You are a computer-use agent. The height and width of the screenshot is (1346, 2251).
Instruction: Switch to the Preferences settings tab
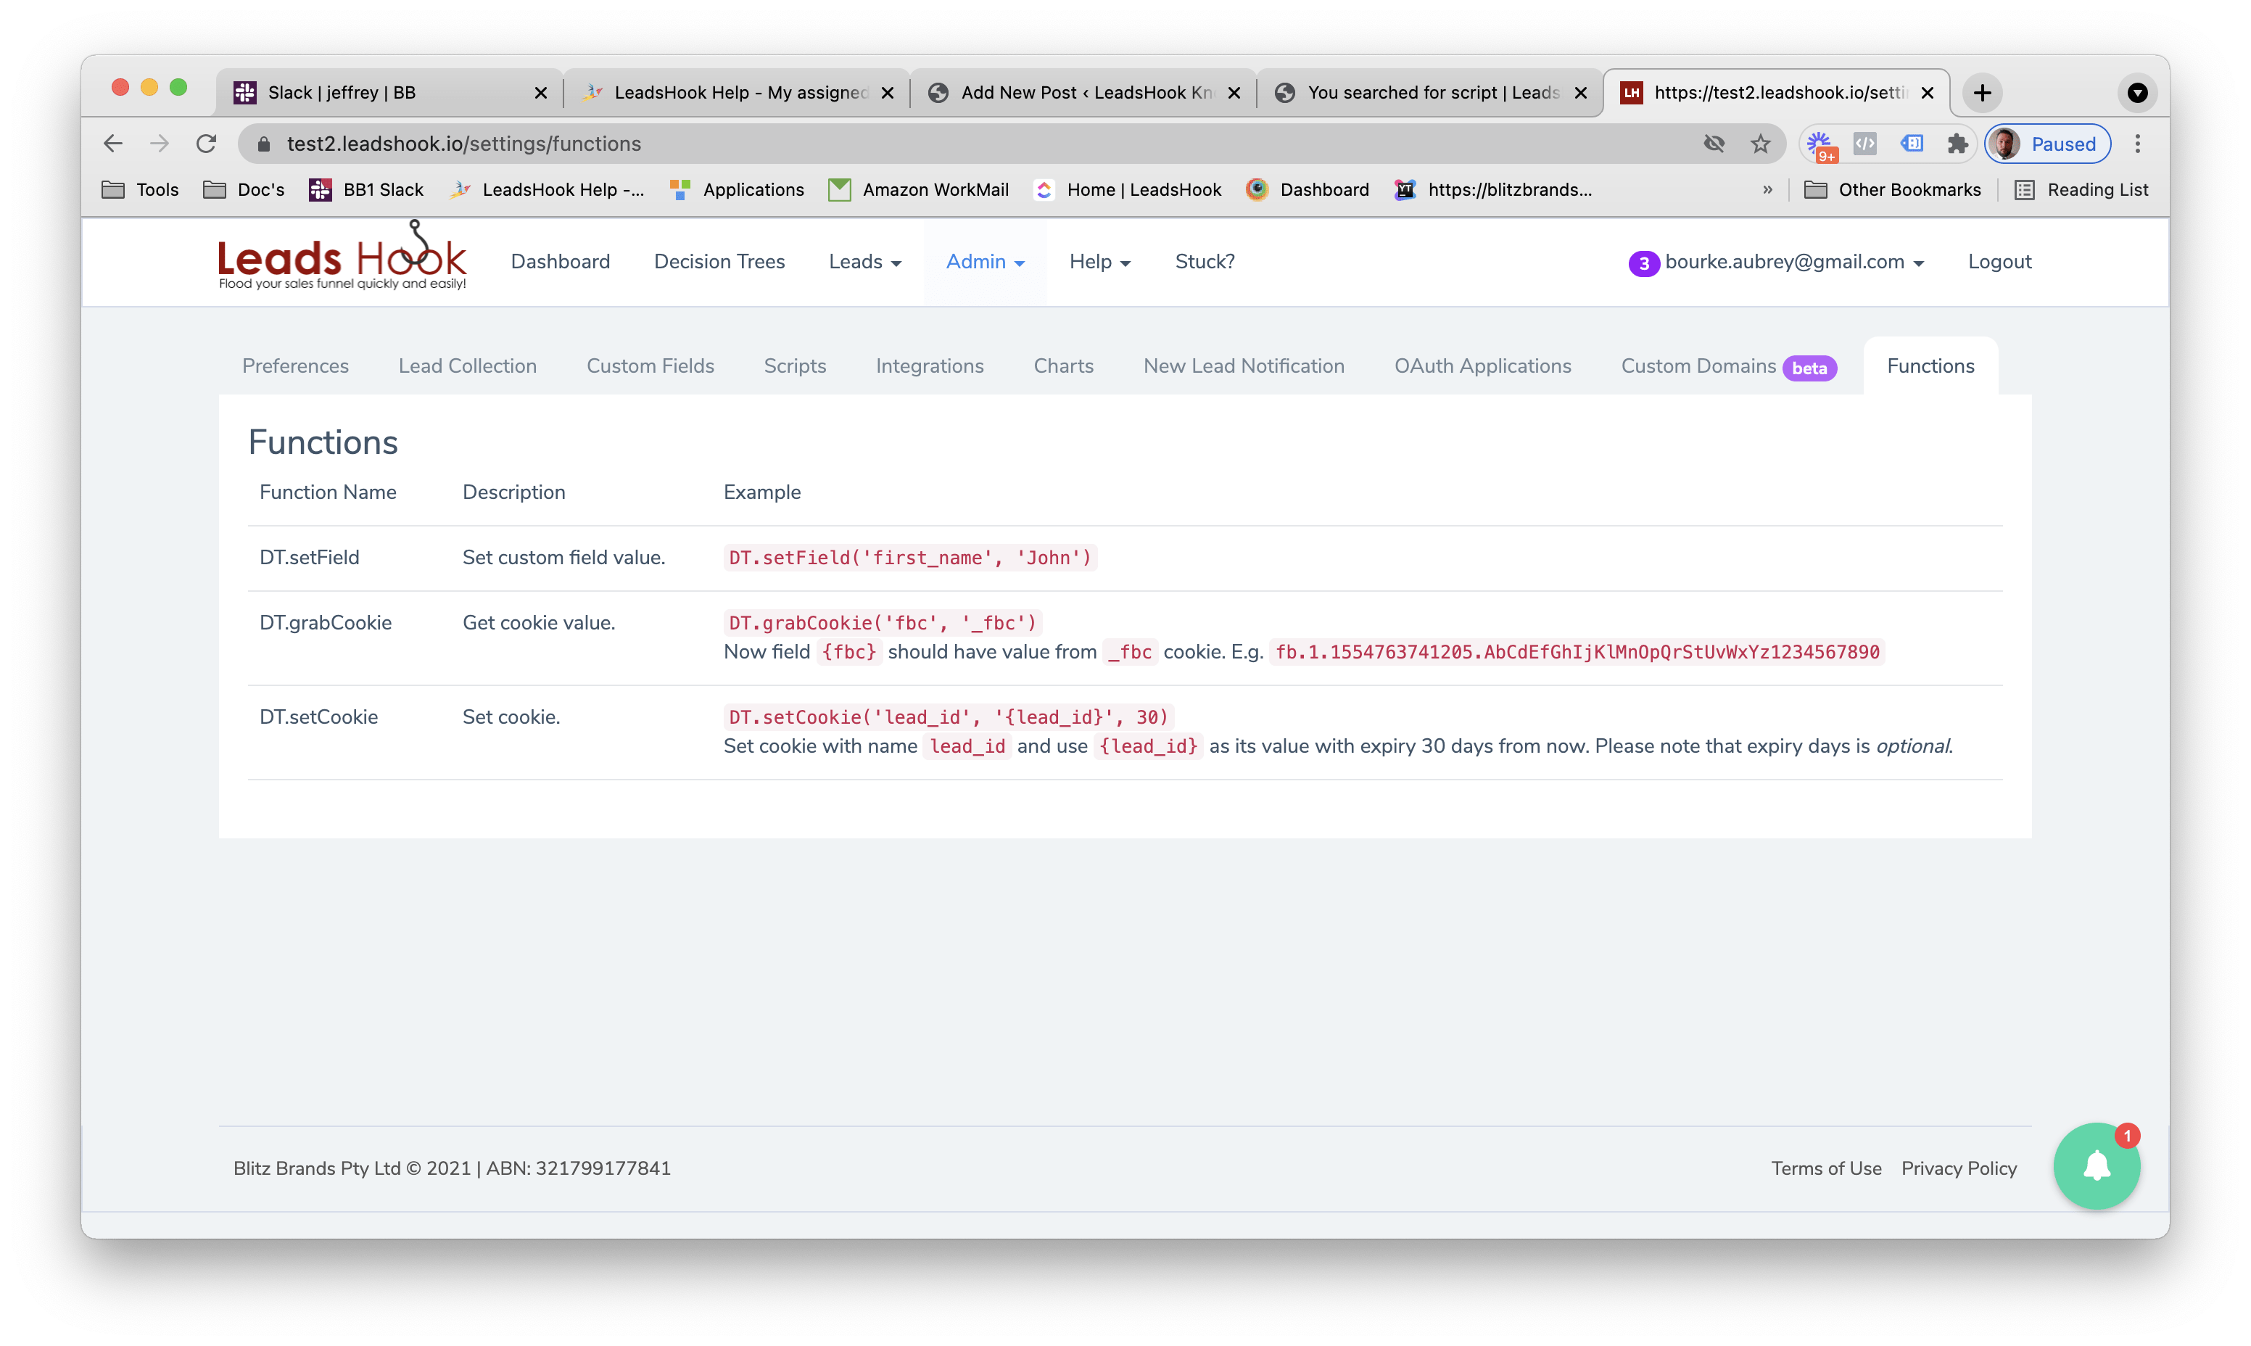(296, 366)
